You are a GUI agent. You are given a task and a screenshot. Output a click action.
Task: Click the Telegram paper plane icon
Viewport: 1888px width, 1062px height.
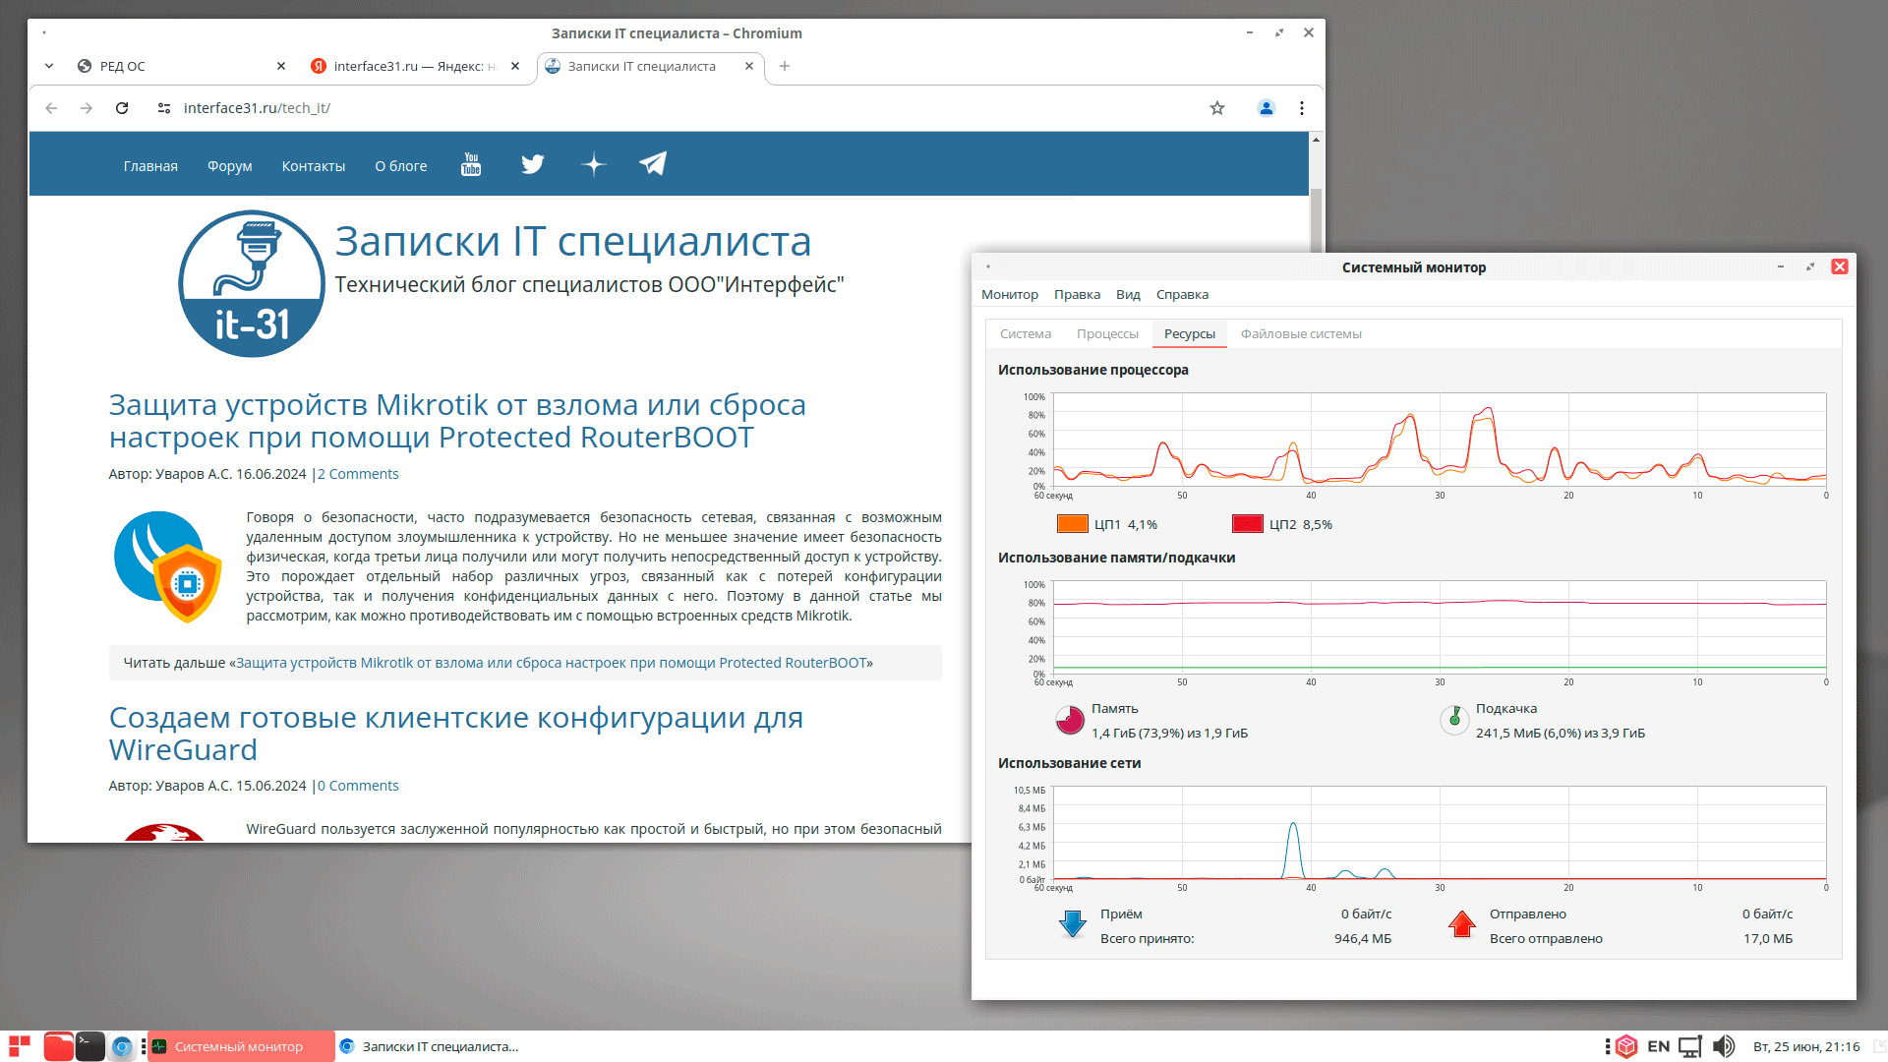653,164
